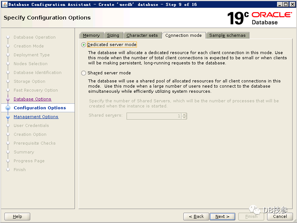
Task: Open the Character sets tab
Action: [142, 35]
